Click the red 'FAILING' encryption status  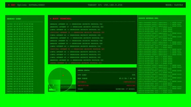[131, 86]
